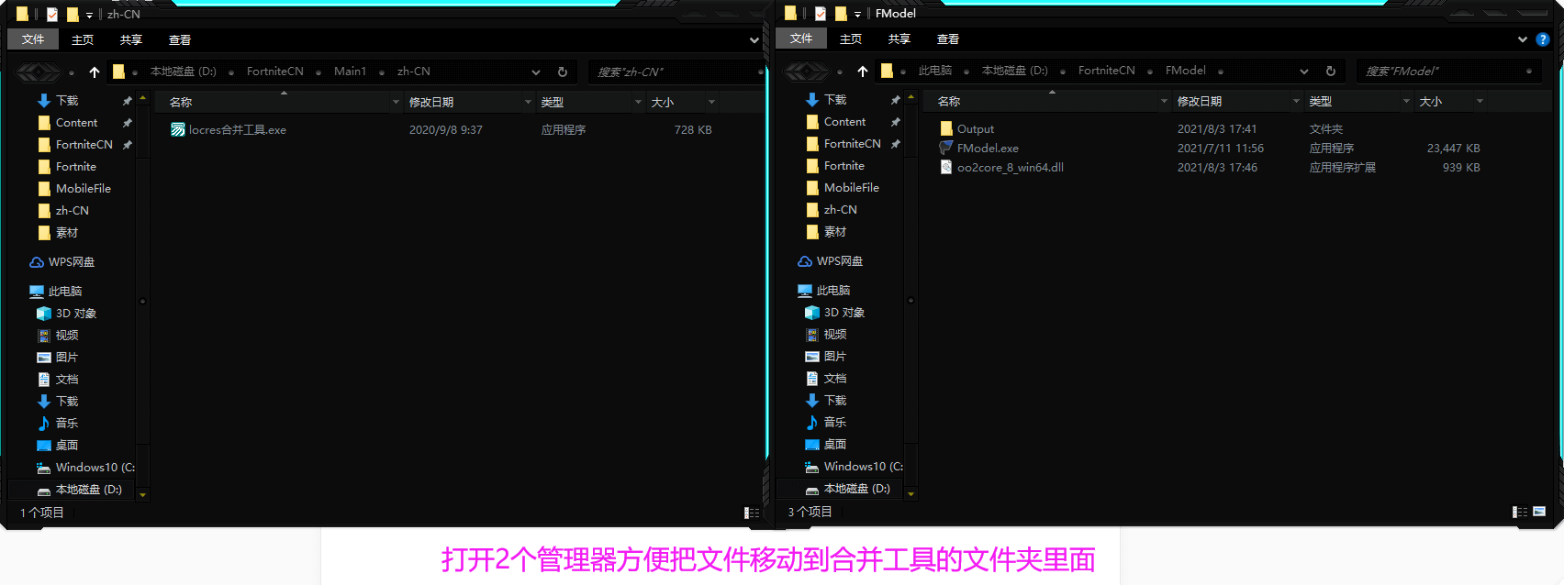The height and width of the screenshot is (585, 1564).
Task: Sort by 名称 column in zh-CN window
Action: [181, 102]
